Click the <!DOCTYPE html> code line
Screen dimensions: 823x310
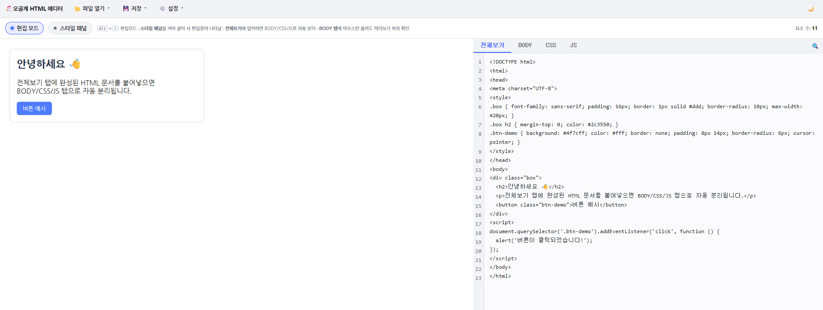(512, 62)
